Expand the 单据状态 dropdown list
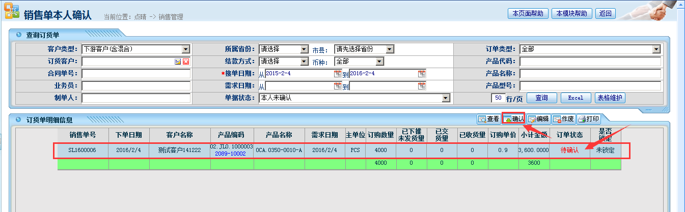 [446, 98]
